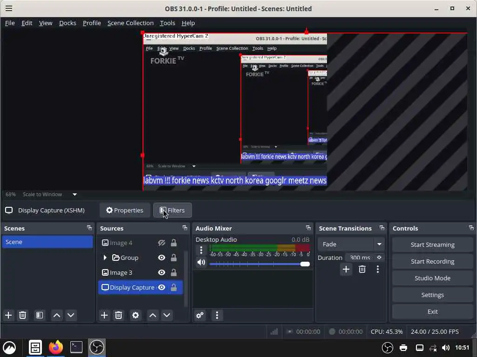Click Start Recording button
Screen dimensions: 477x357
point(432,261)
